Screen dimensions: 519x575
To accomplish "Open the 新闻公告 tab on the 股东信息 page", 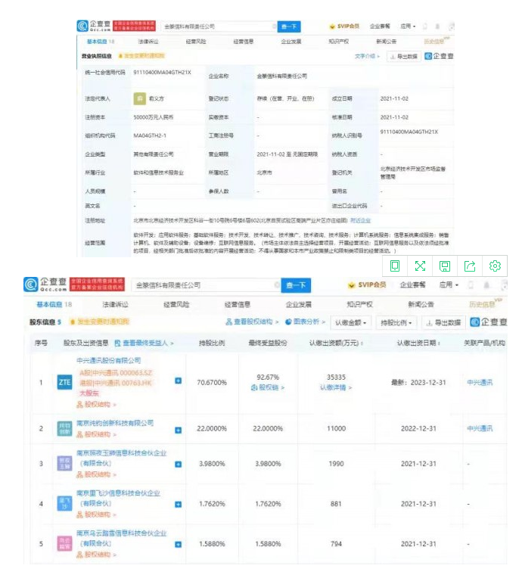I will click(x=421, y=304).
